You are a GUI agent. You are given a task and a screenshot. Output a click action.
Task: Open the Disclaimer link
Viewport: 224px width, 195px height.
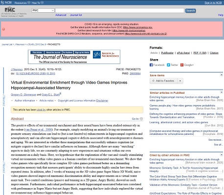(x=102, y=101)
